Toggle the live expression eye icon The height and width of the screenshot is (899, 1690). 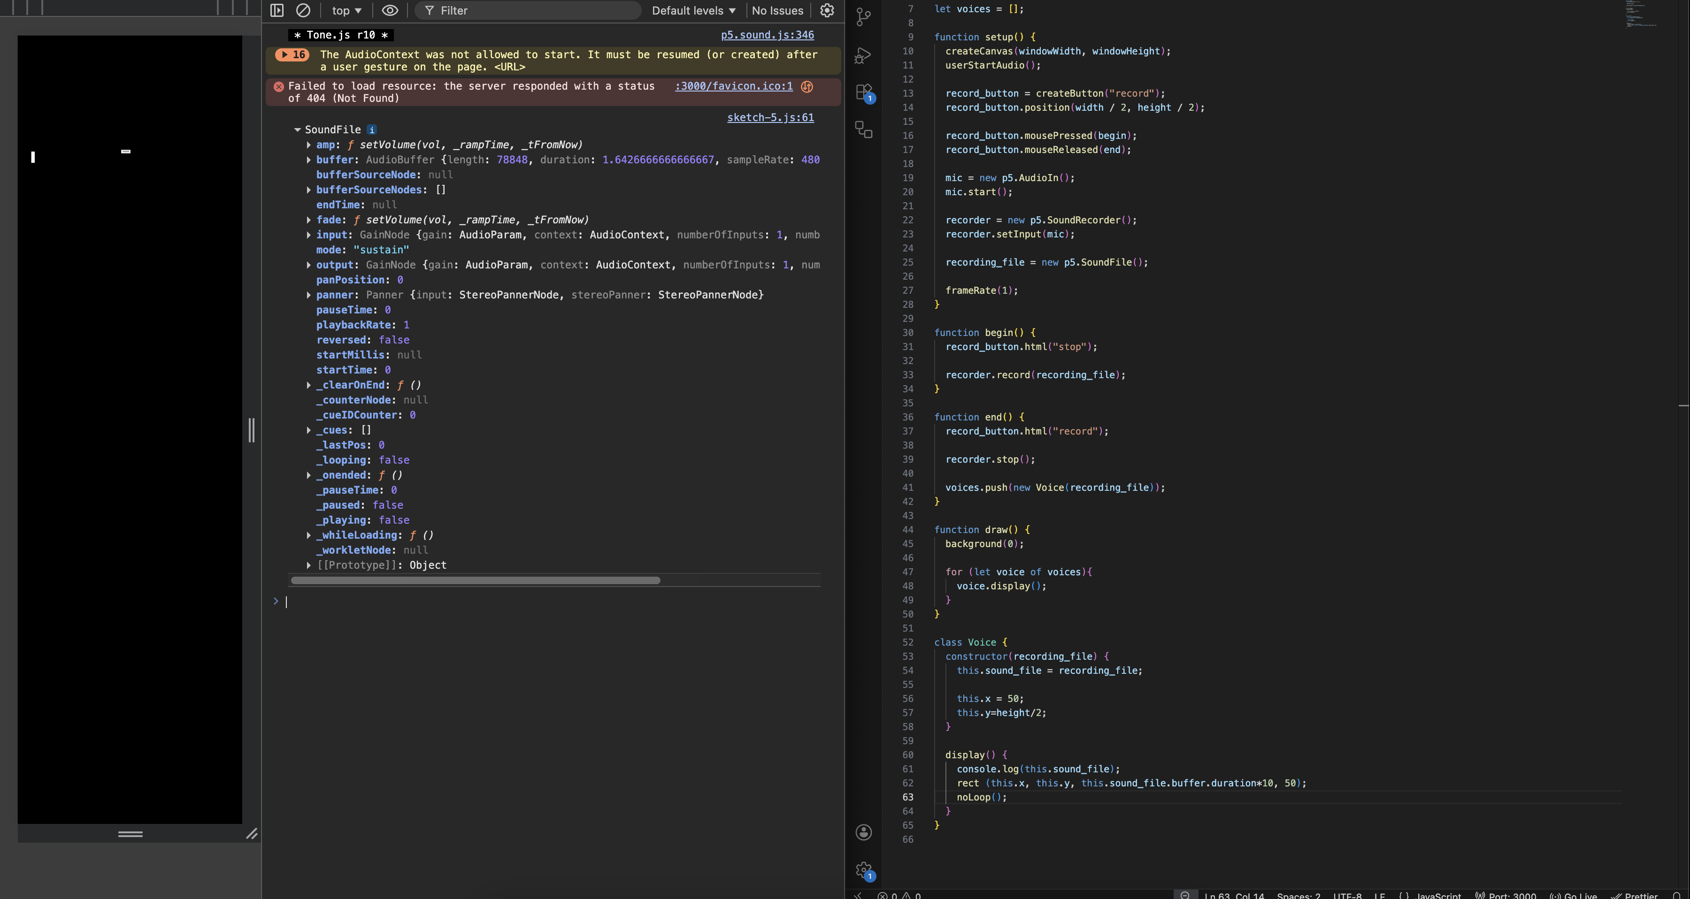point(390,10)
